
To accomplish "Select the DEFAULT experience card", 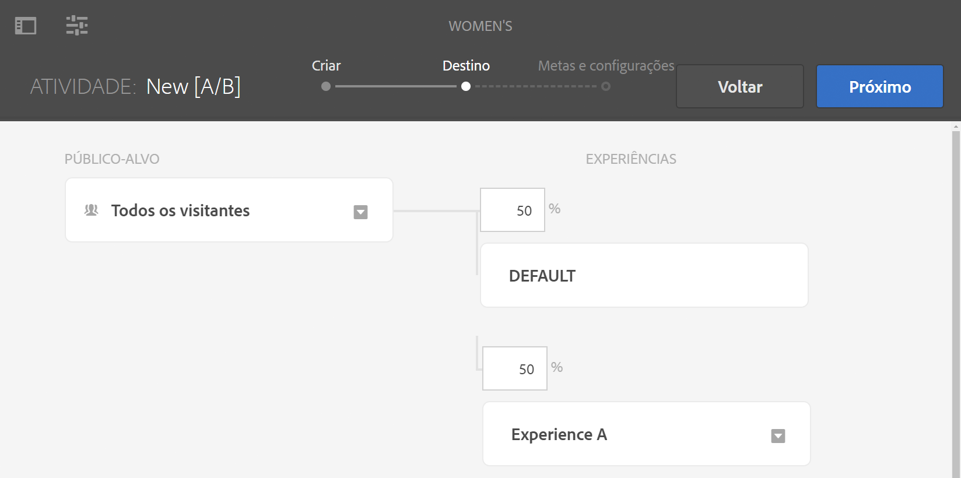I will (644, 275).
